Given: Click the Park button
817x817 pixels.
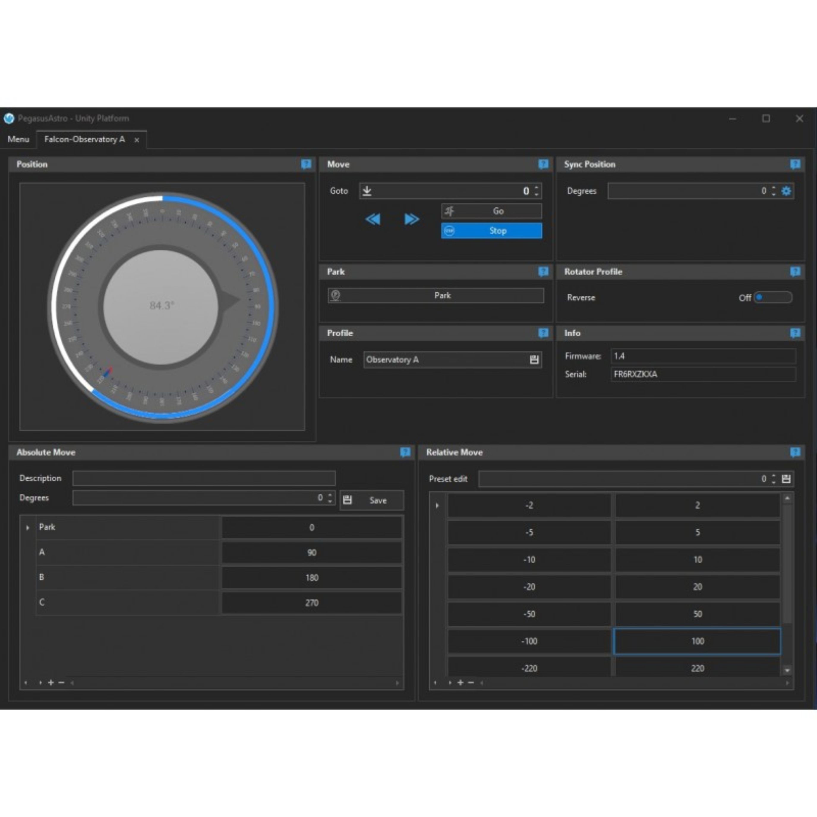Looking at the screenshot, I should pyautogui.click(x=436, y=296).
